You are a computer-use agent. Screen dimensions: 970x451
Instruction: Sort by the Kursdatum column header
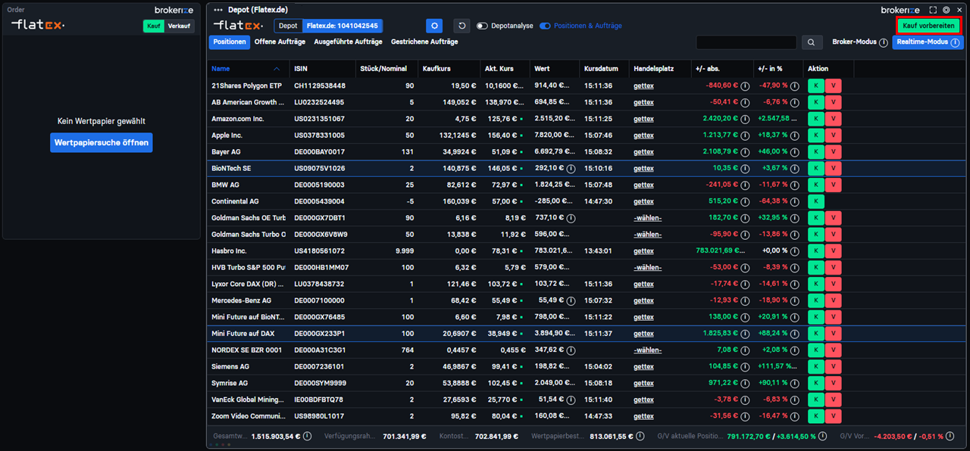(601, 69)
